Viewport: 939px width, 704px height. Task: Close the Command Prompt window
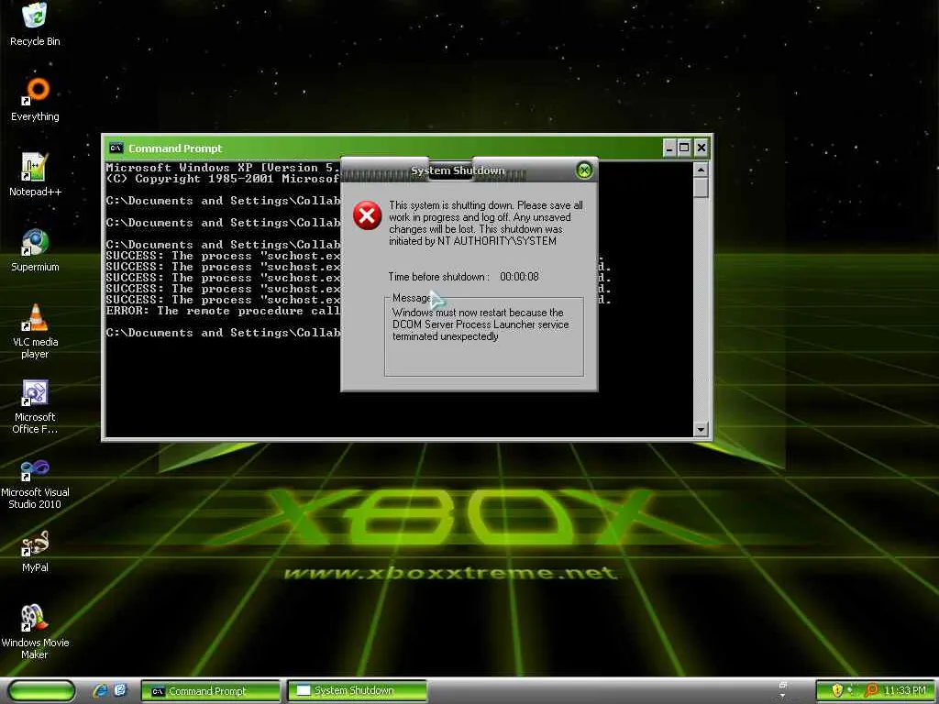coord(701,148)
